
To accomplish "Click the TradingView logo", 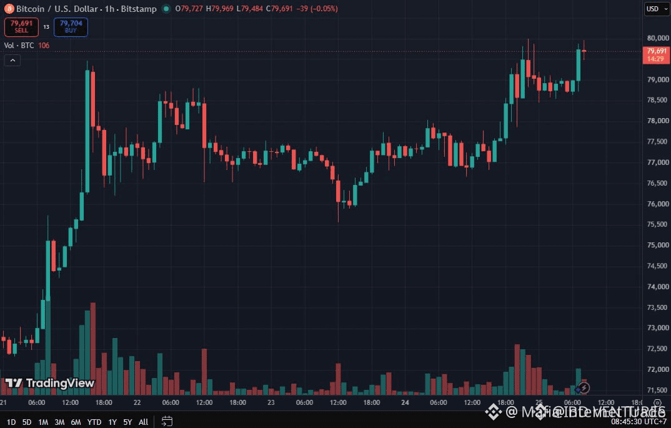I will click(49, 383).
